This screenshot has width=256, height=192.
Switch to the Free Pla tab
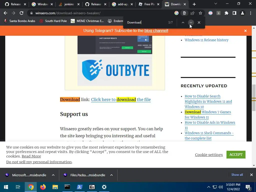147,4
